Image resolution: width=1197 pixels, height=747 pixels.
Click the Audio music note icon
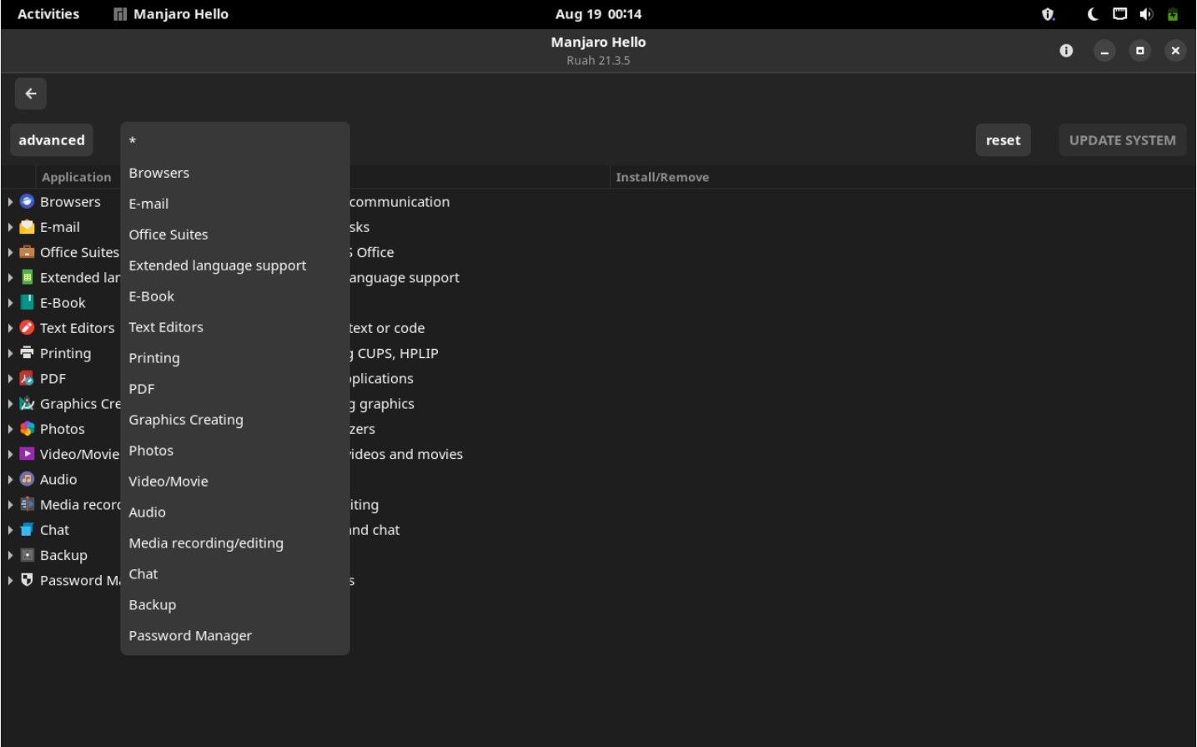[27, 479]
